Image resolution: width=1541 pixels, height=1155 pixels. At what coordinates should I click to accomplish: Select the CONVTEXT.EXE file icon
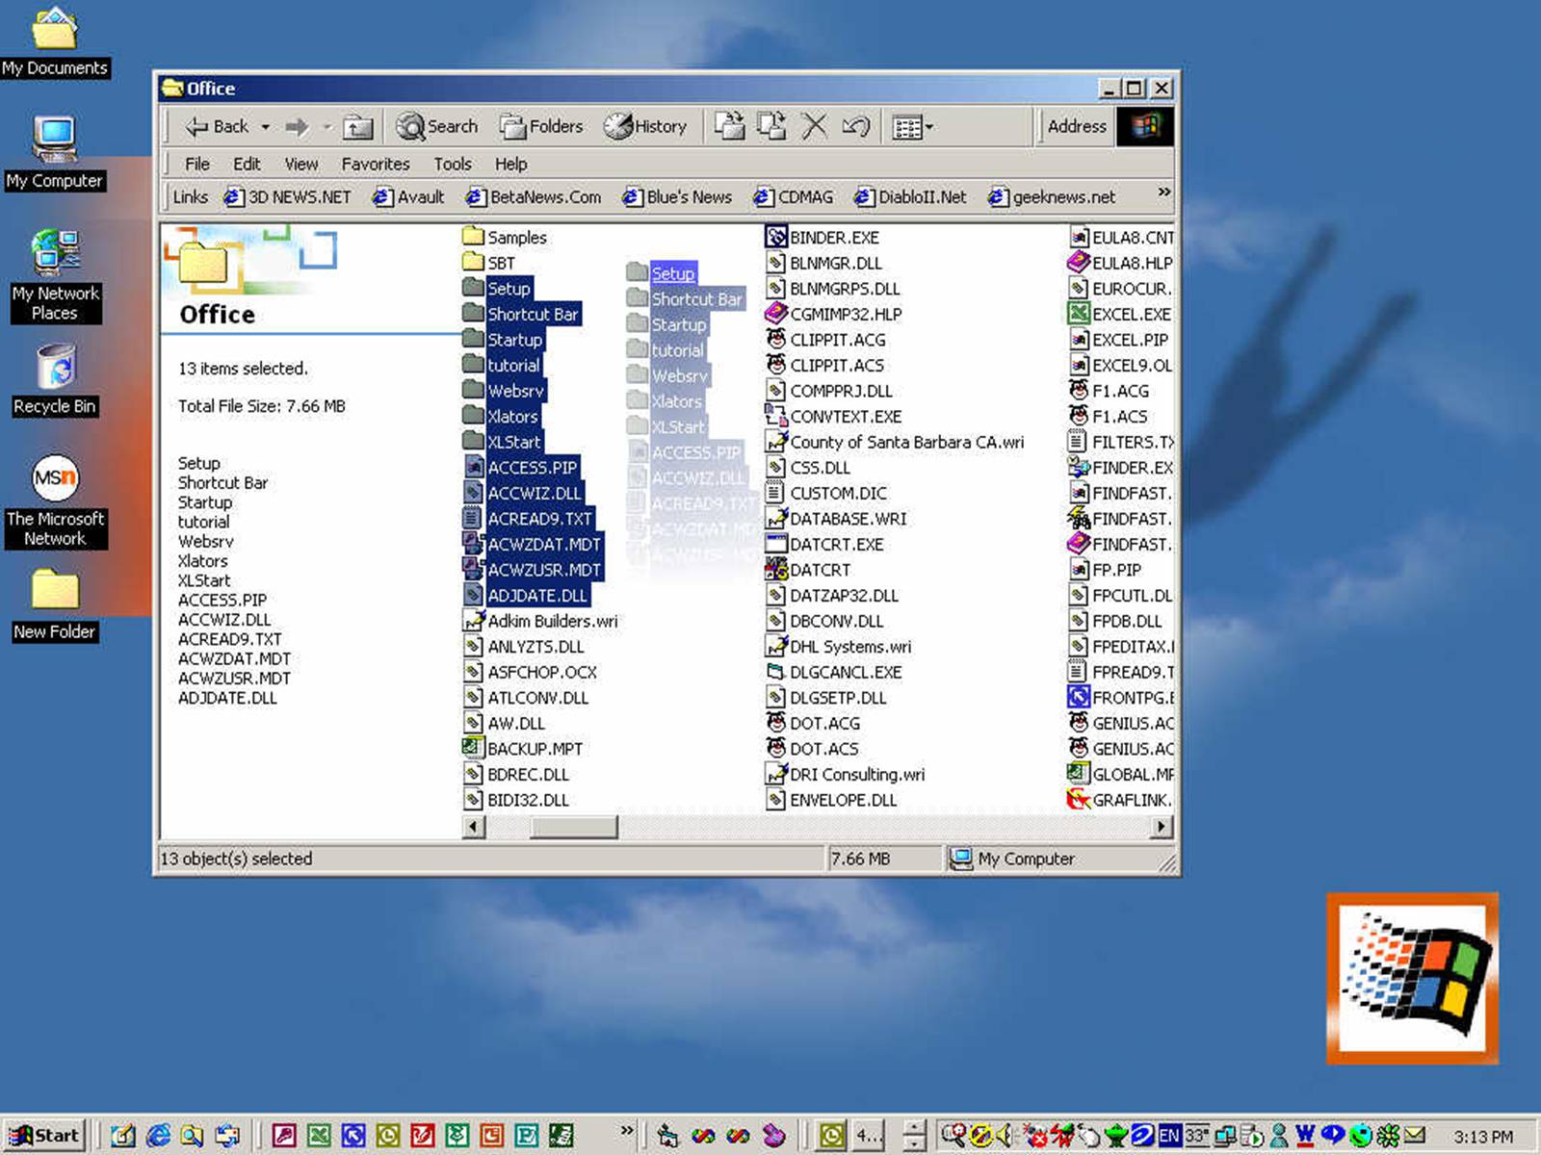tap(775, 416)
